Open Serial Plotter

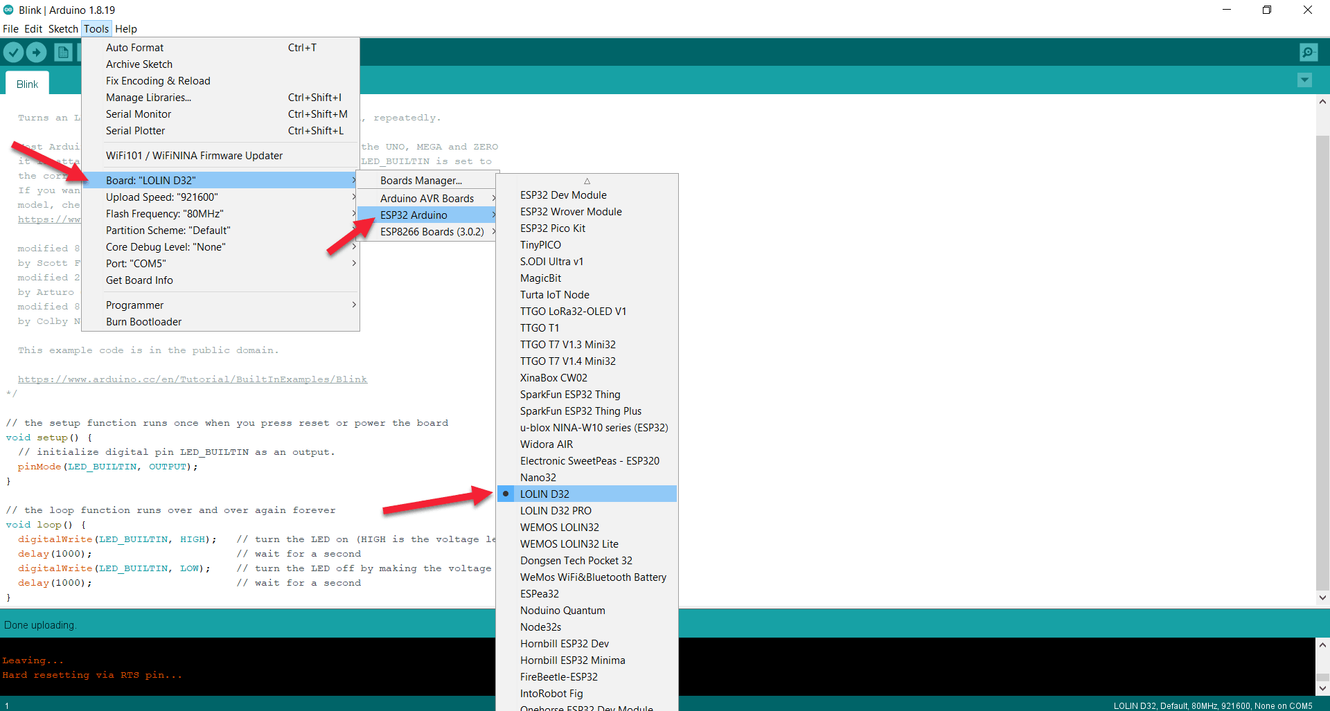(x=220, y=131)
